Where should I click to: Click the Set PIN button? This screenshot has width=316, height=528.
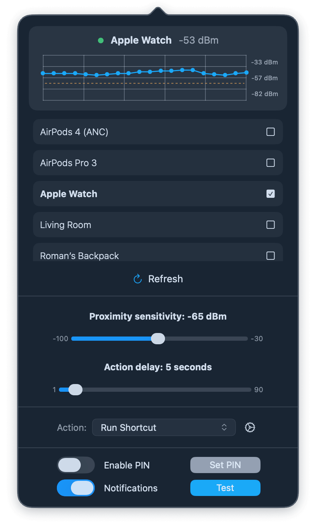click(225, 465)
